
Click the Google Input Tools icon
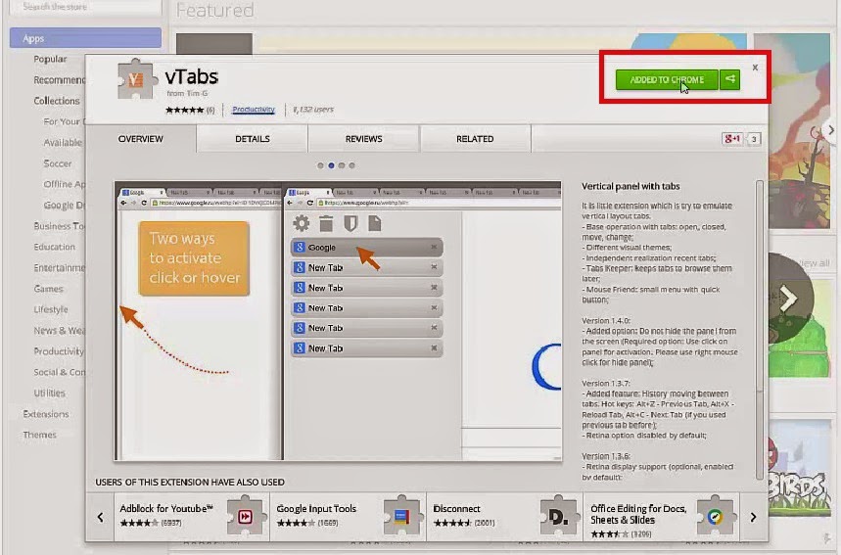coord(401,516)
